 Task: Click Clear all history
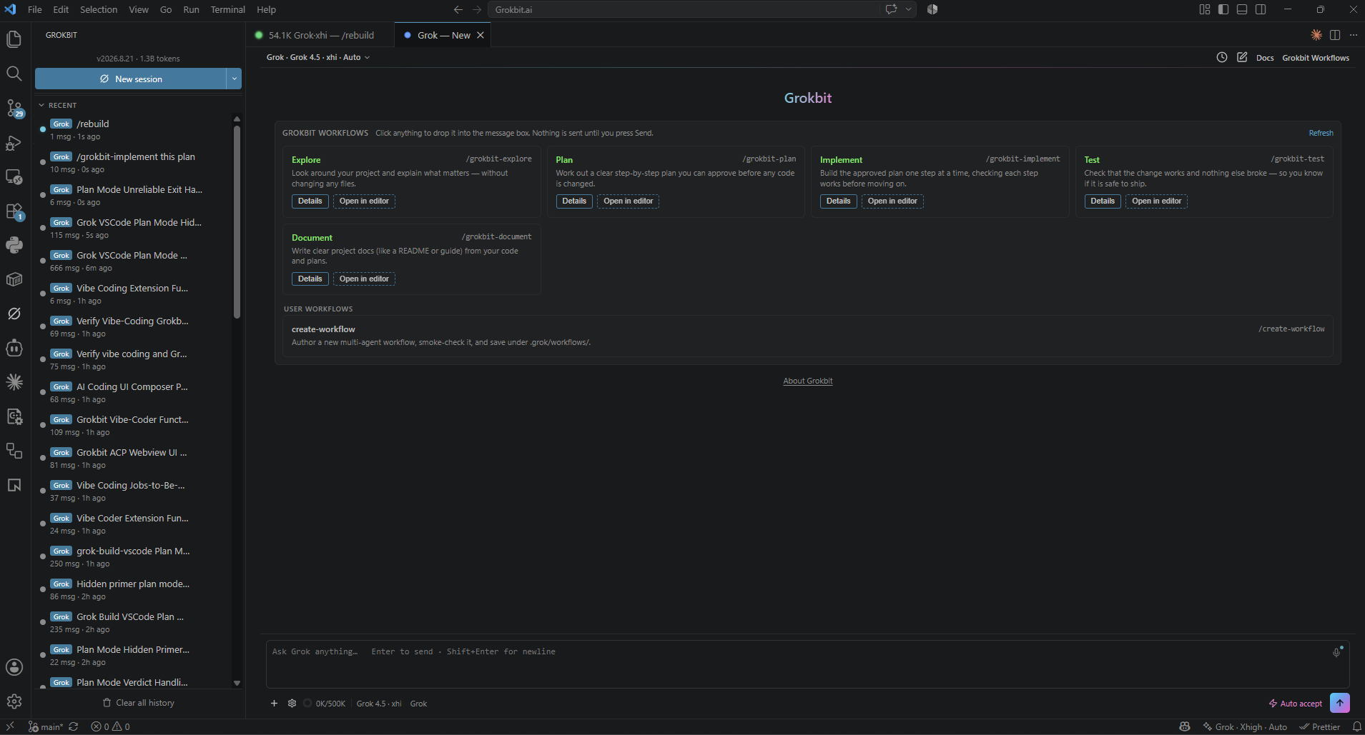(x=138, y=703)
